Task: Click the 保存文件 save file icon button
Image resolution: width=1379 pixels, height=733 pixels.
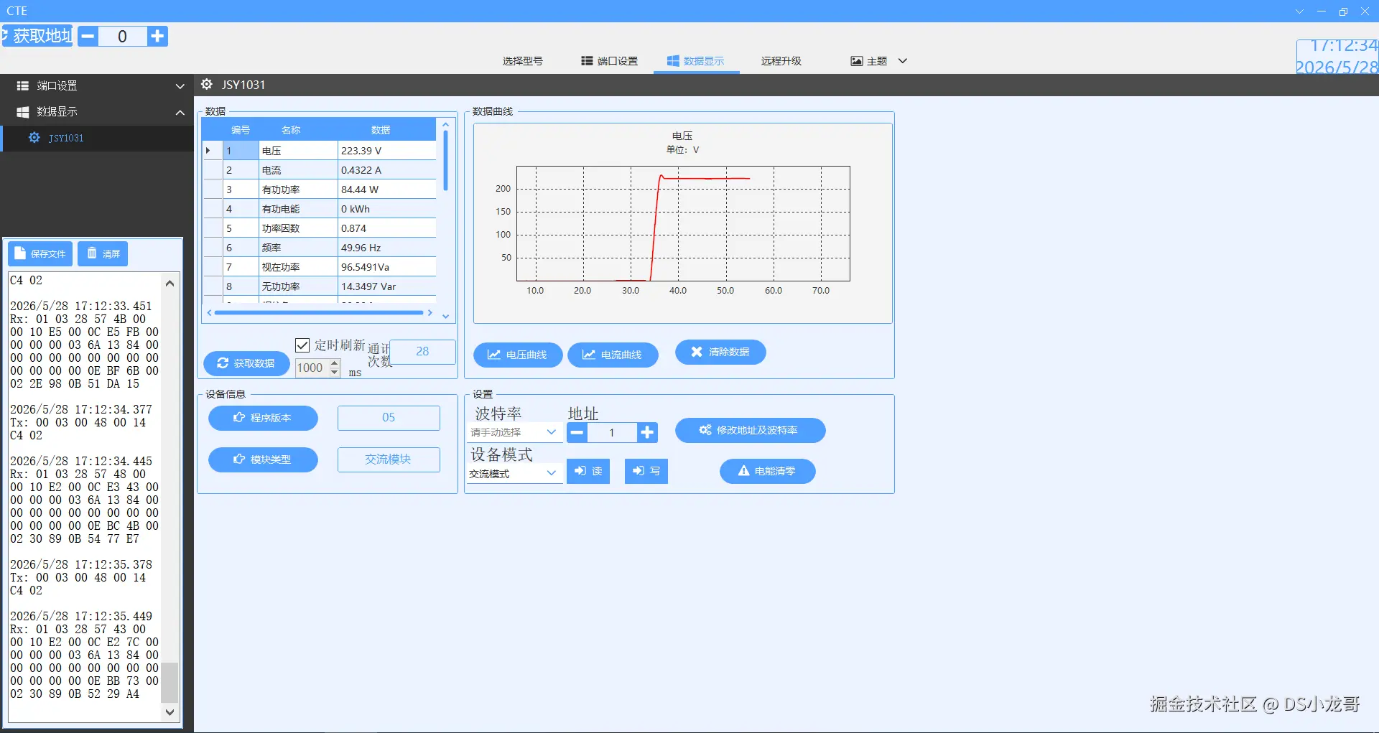Action: coord(40,253)
